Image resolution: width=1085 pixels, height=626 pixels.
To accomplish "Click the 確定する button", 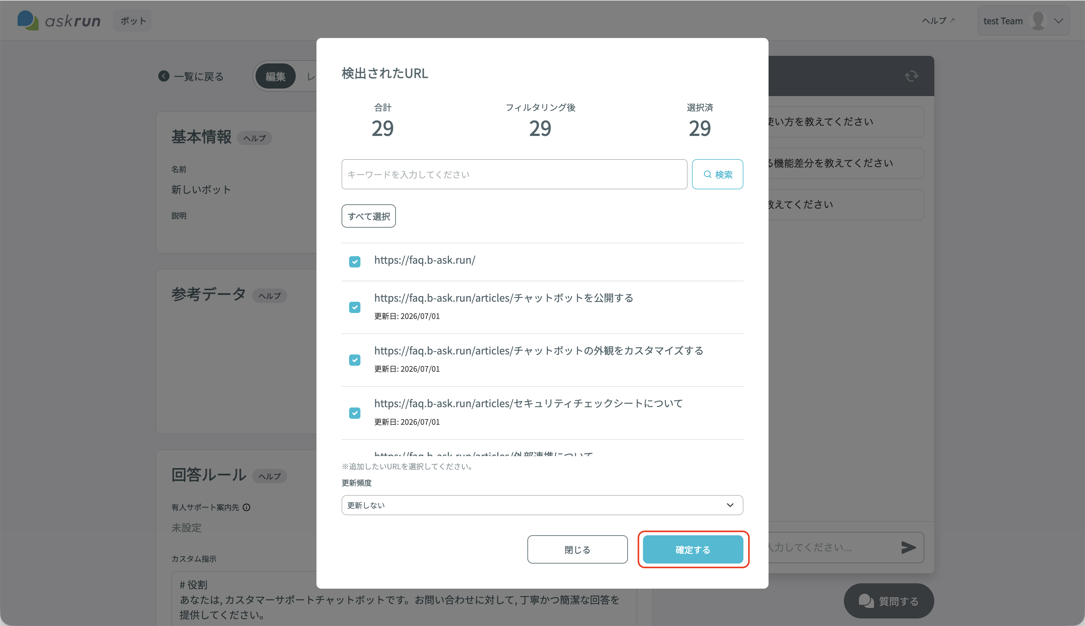I will pyautogui.click(x=693, y=549).
